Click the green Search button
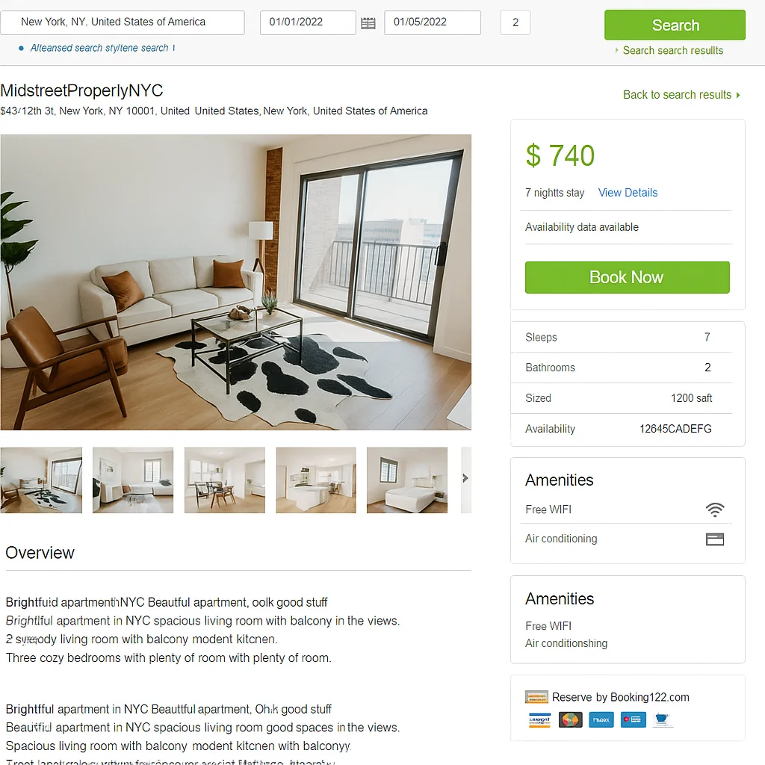The height and width of the screenshot is (765, 765). (x=675, y=25)
